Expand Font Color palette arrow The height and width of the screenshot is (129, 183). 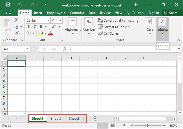55,33
